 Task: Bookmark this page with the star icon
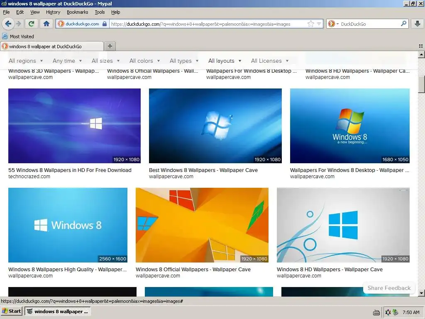coord(310,24)
